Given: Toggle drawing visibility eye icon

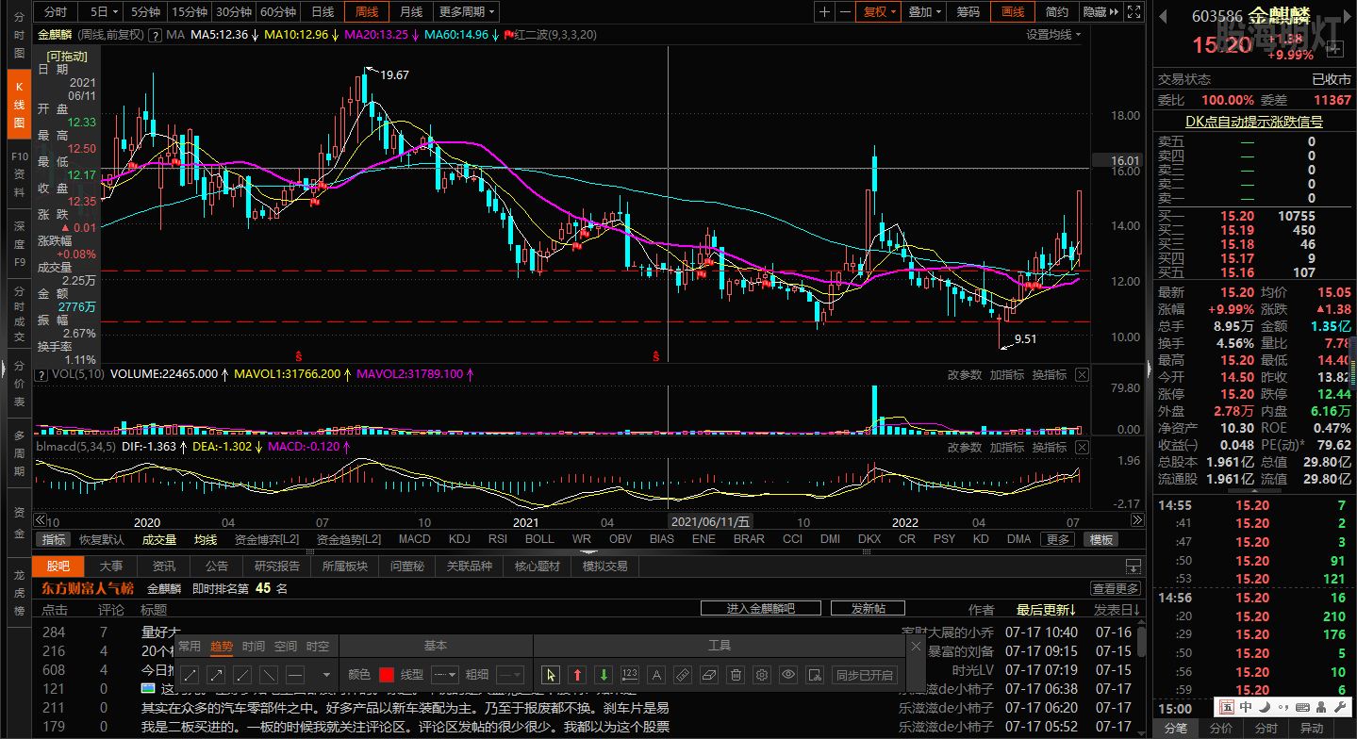Looking at the screenshot, I should pos(789,675).
